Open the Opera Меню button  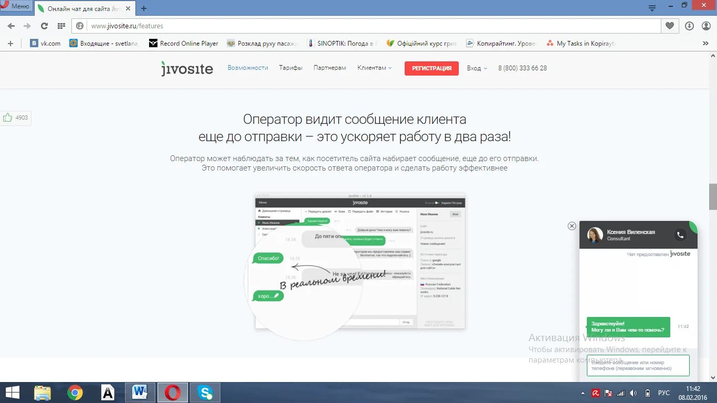(15, 6)
